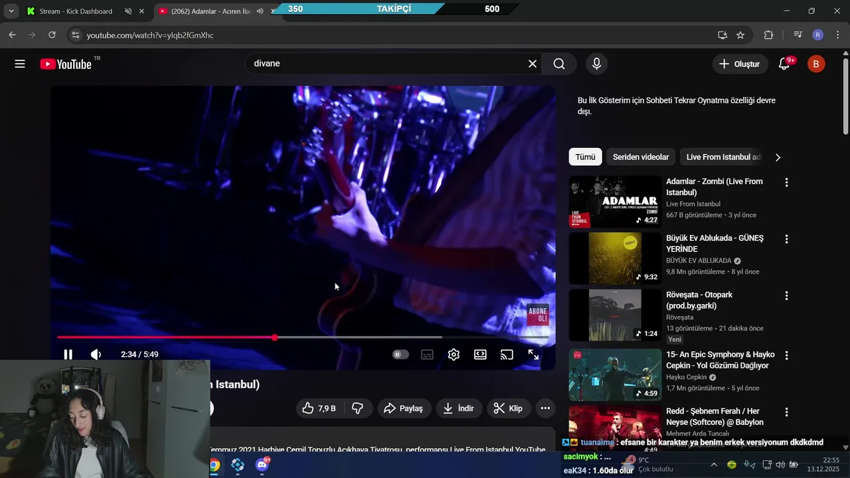
Task: Go back in browser history
Action: (x=12, y=35)
